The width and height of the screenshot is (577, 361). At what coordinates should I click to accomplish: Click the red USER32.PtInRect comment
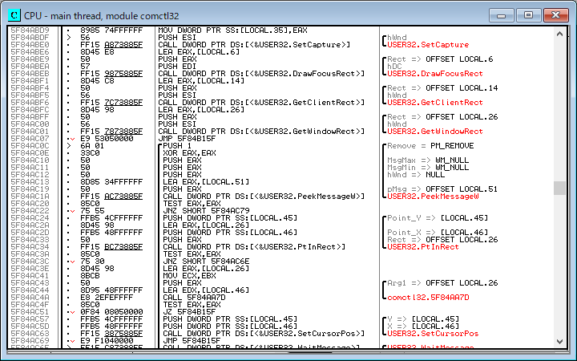423,247
